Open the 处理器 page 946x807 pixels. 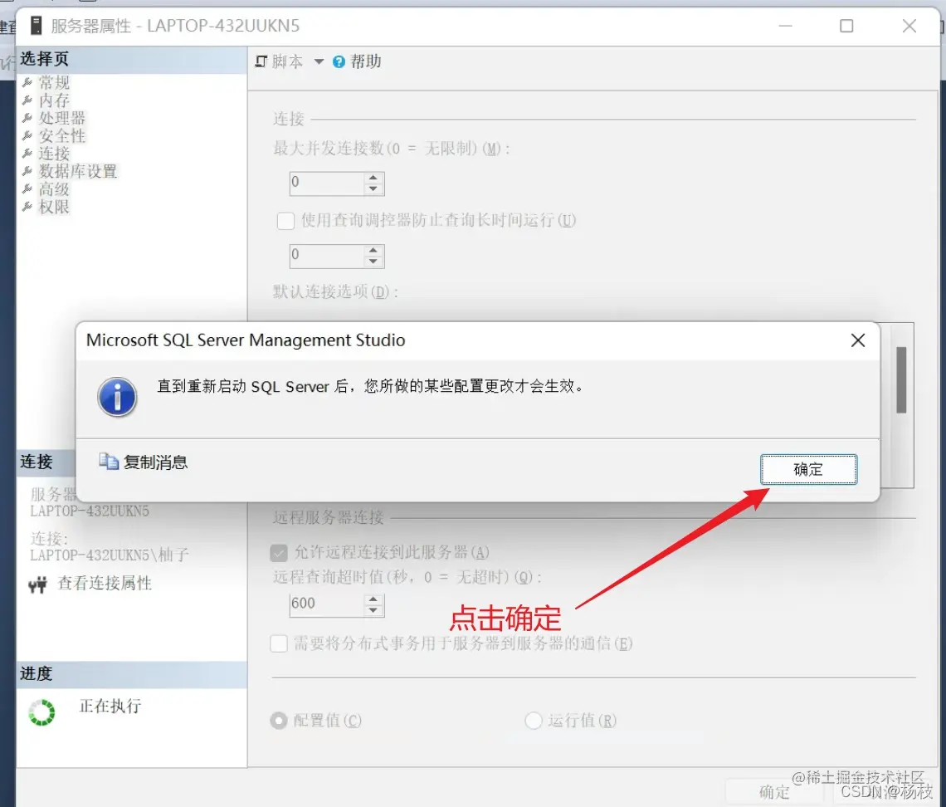point(62,118)
